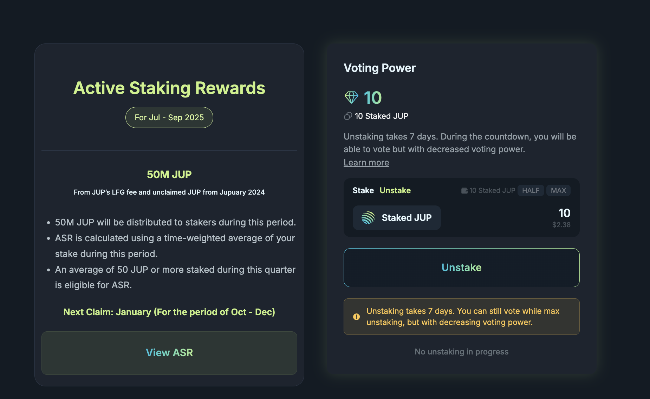Click the Next Claim: January notice
Viewport: 650px width, 399px height.
169,312
